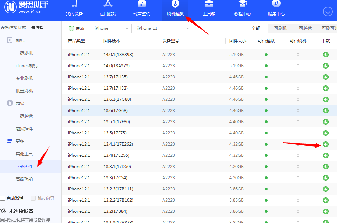337x223 pixels.
Task: Download firmware 13.7(17H35)
Action: (326, 77)
